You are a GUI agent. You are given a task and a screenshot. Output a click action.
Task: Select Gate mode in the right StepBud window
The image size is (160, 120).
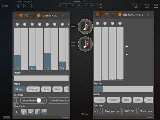(x=138, y=100)
